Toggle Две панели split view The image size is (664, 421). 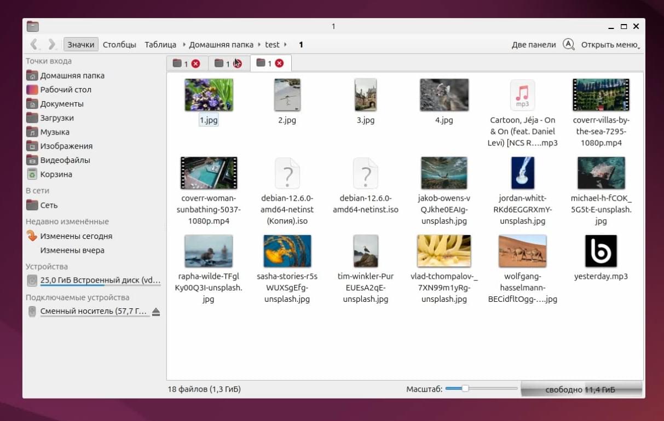click(x=534, y=45)
